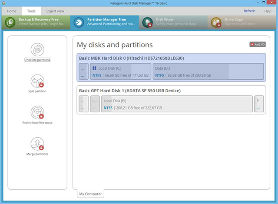Select the small F: partition block
This screenshot has width=278, height=204.
(x=258, y=104)
